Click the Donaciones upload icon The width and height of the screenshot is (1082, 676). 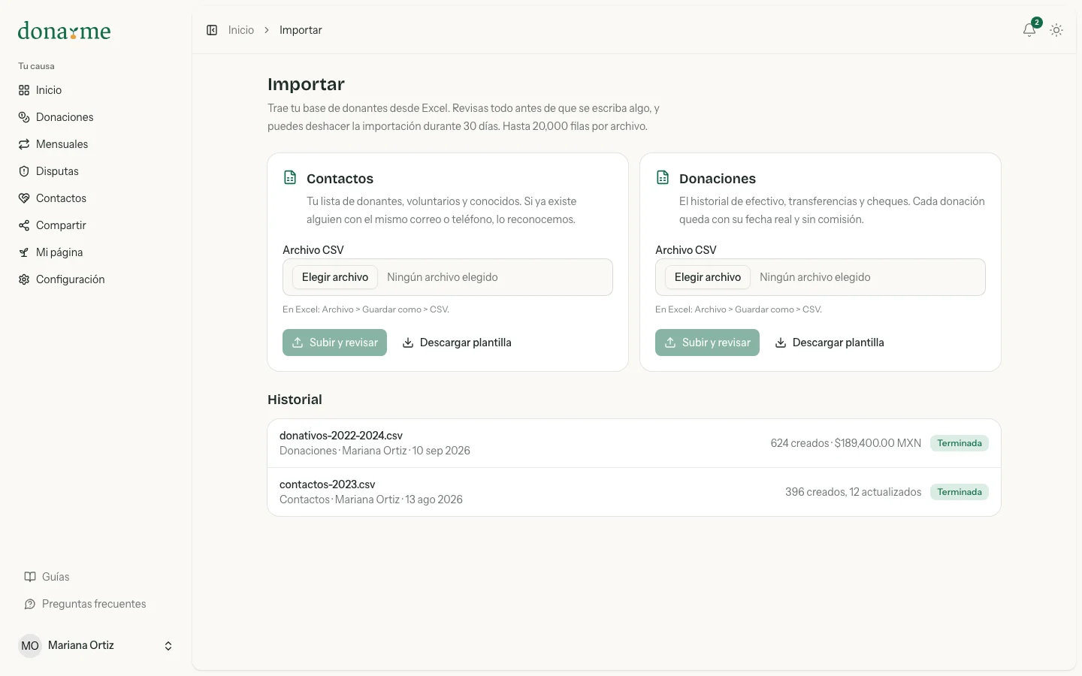pos(670,343)
